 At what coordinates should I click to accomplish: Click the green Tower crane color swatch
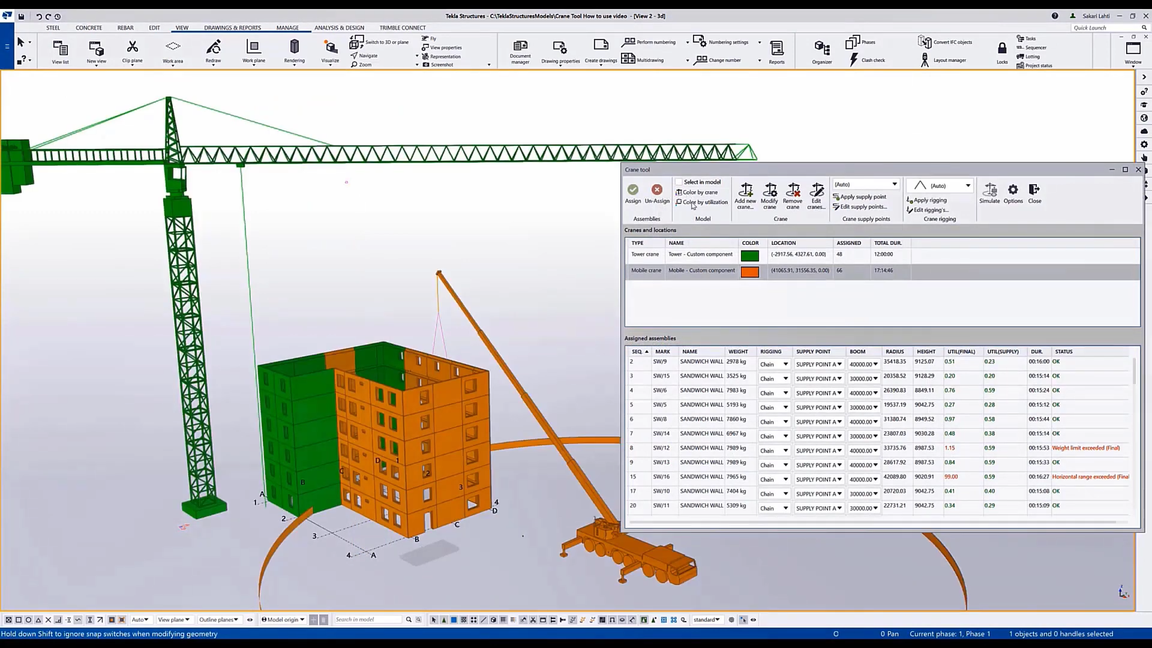coord(750,256)
